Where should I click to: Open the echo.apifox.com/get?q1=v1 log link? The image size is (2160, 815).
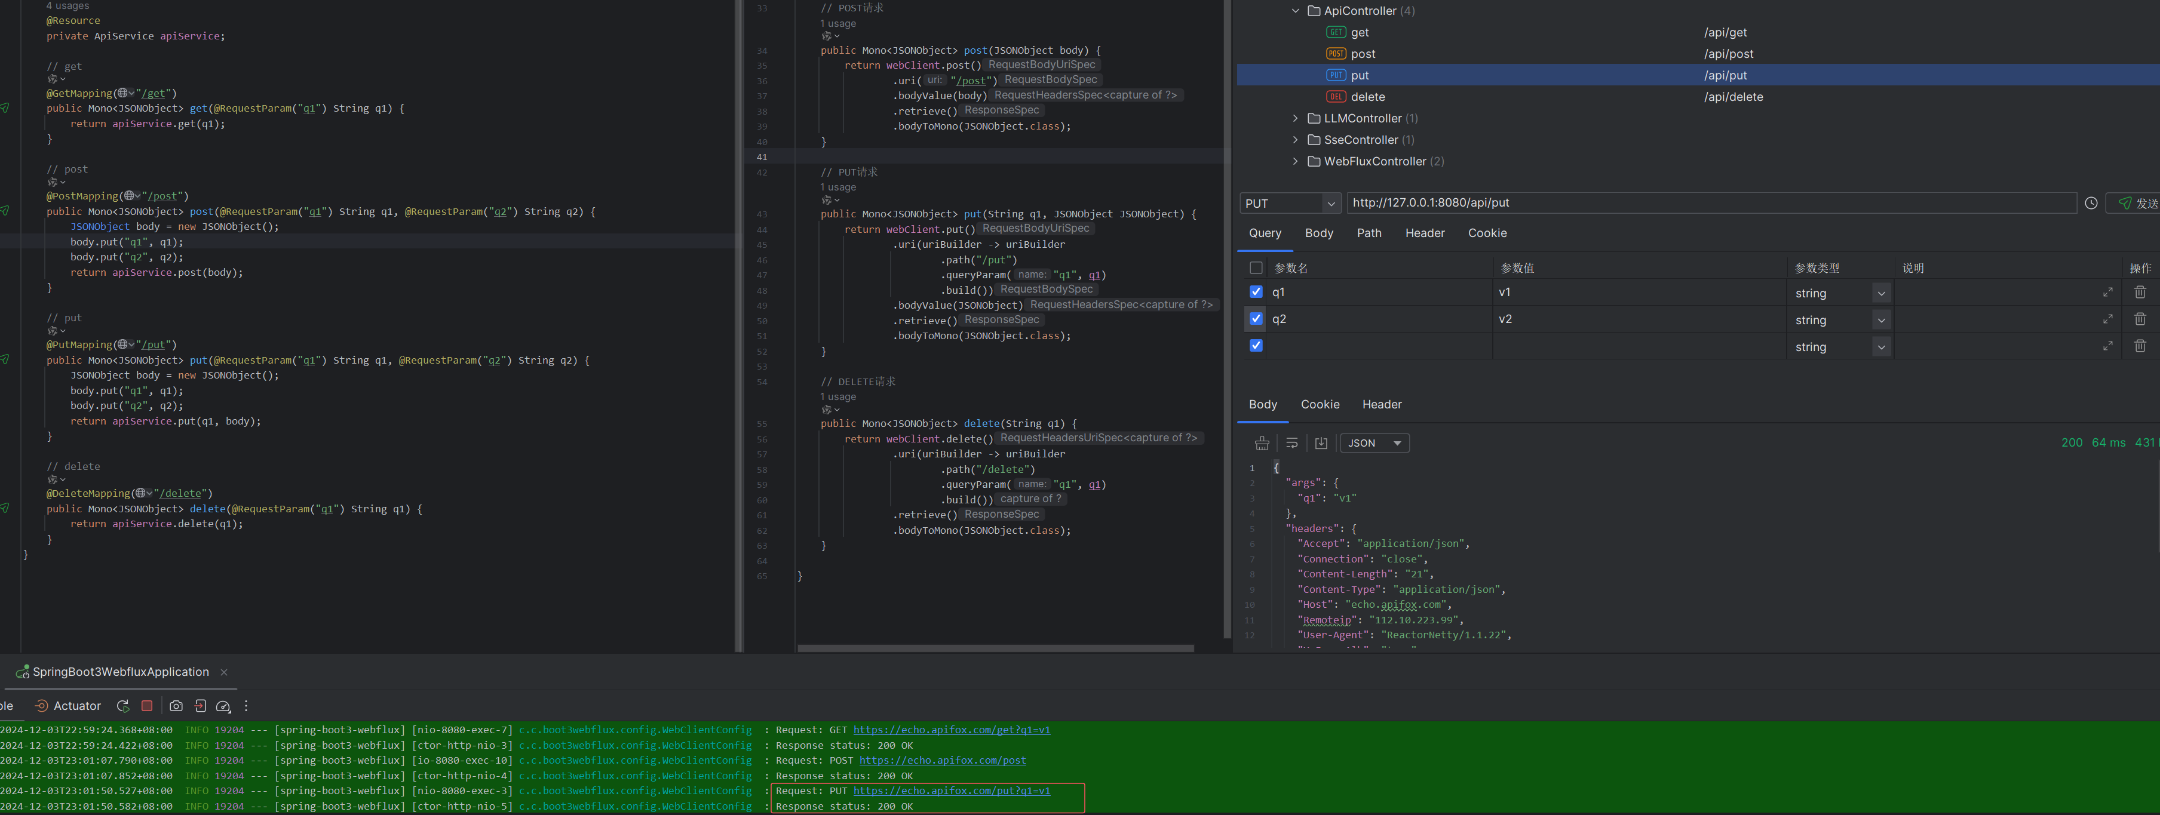[951, 730]
